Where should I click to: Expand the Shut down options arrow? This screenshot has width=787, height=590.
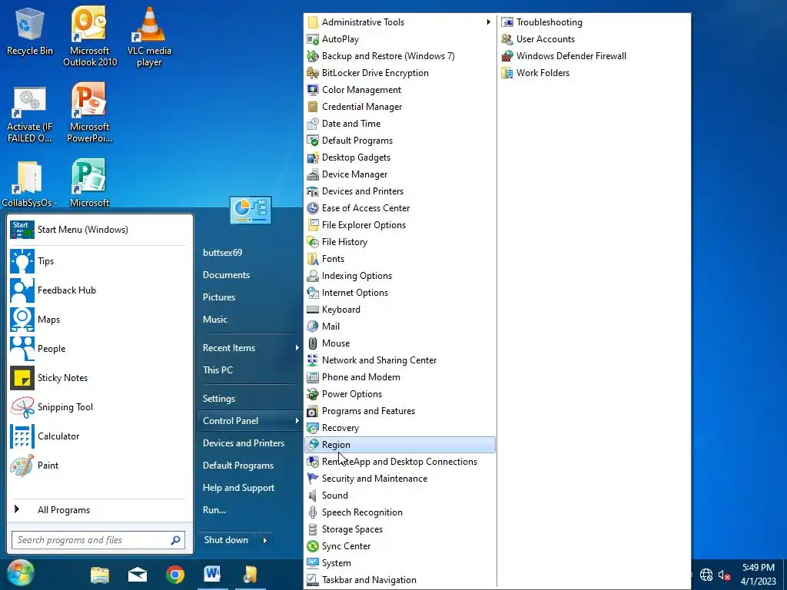(265, 540)
